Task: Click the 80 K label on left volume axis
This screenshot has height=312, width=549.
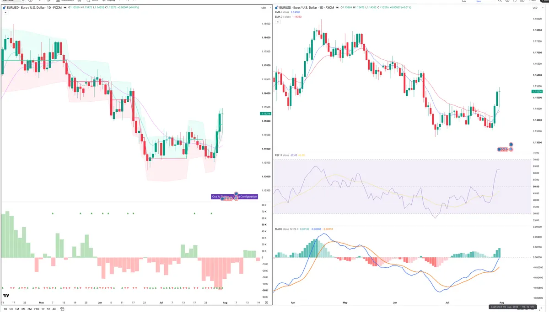Action: click(x=264, y=205)
